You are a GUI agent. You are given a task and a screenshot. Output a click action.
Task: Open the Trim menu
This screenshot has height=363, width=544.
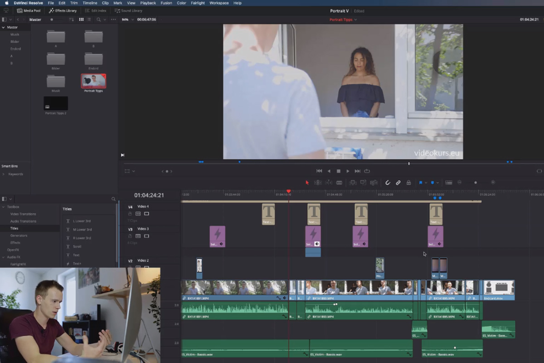pos(74,3)
